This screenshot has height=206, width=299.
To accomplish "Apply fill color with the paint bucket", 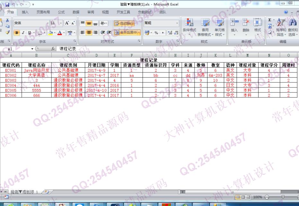I will 50,33.
